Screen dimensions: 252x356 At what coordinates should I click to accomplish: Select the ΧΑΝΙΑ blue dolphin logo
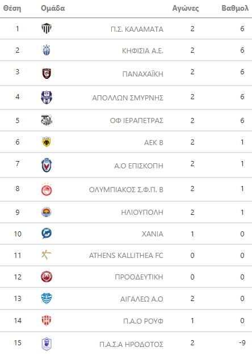(47, 234)
